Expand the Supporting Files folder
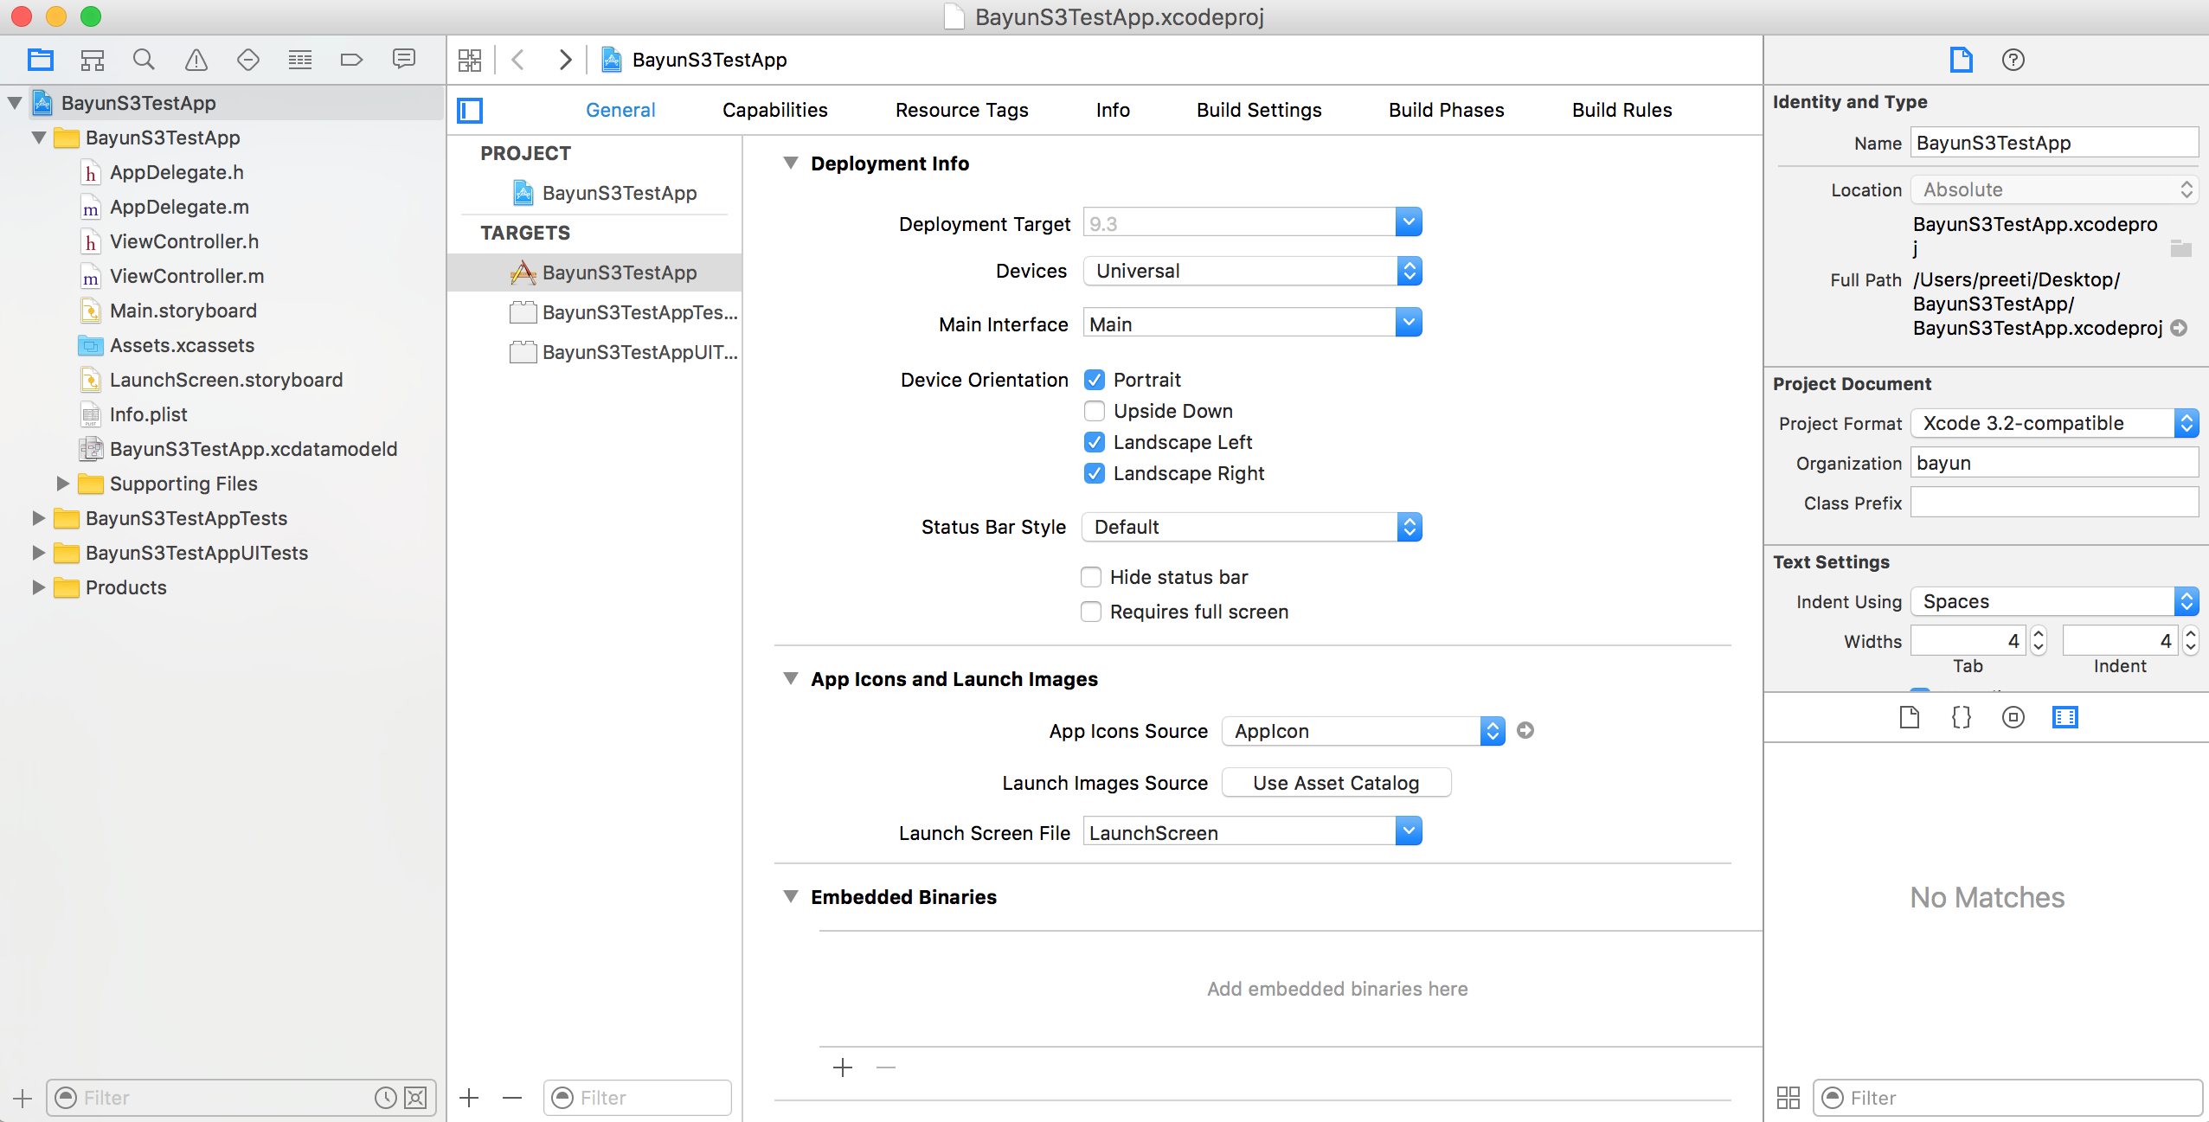 63,484
